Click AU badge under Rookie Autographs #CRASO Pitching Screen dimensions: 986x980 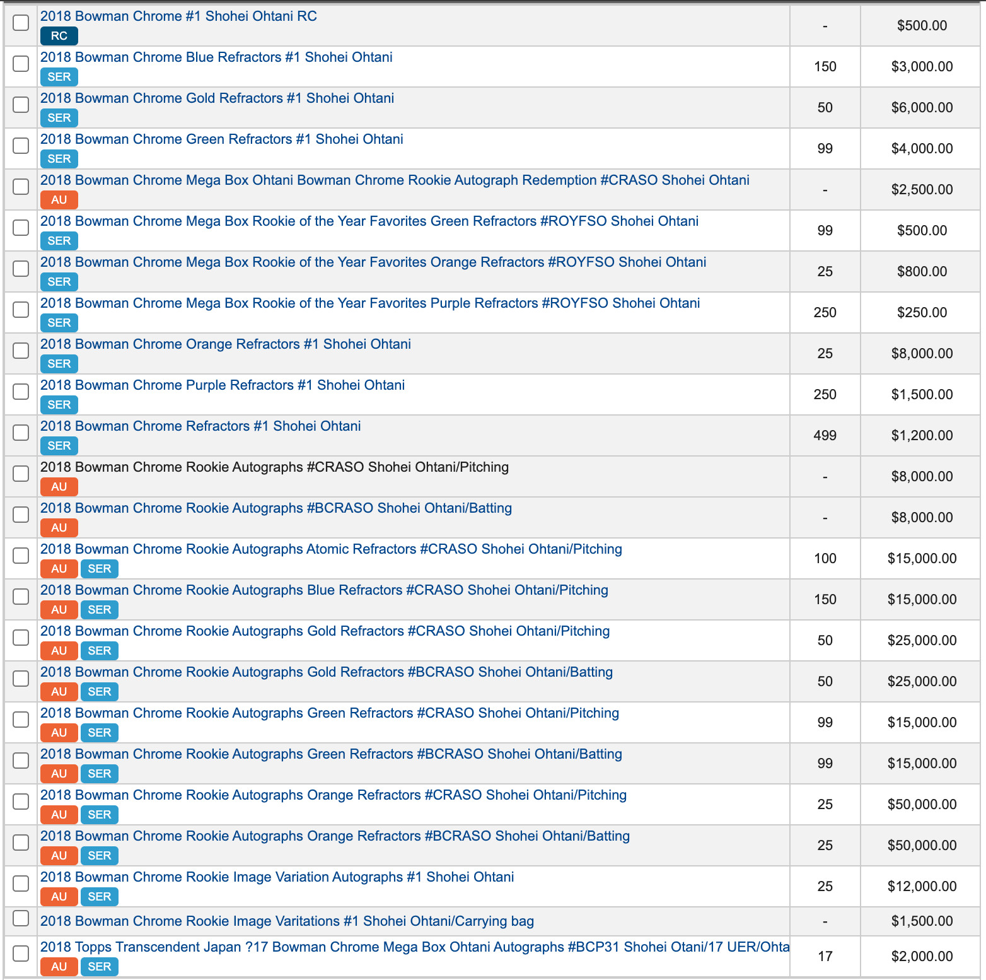(59, 487)
